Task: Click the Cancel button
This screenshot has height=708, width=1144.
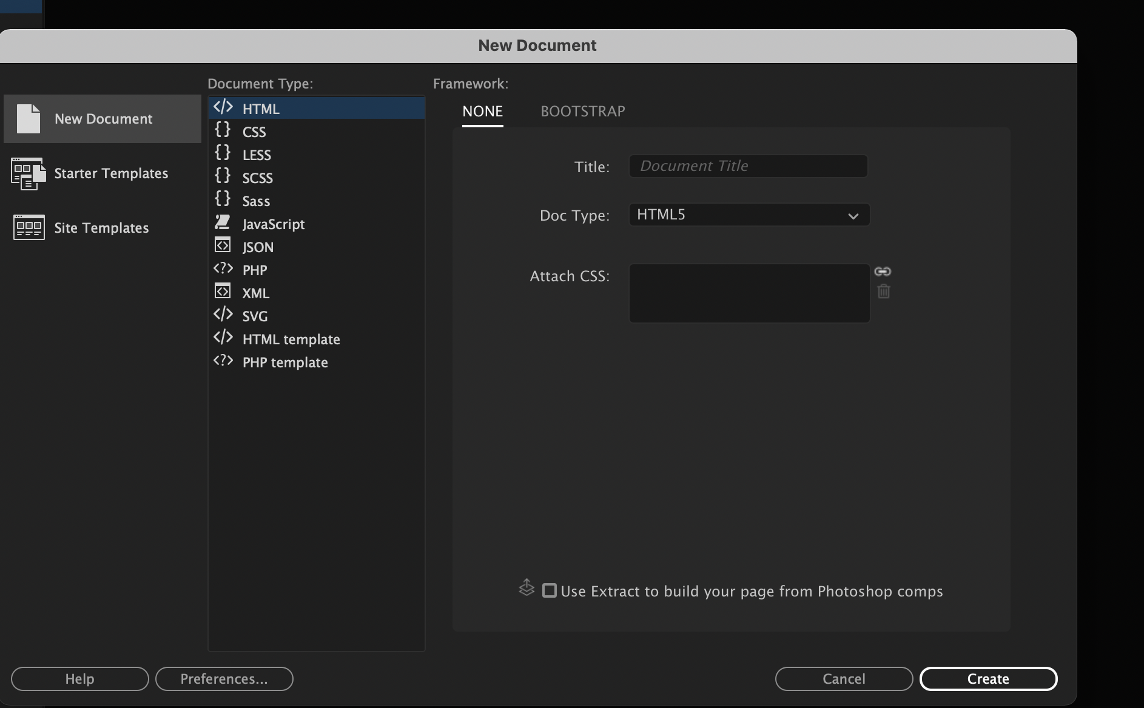Action: [x=843, y=679]
